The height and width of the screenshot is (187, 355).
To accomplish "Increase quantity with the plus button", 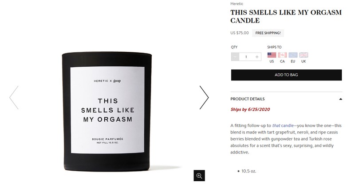I will coord(257,57).
